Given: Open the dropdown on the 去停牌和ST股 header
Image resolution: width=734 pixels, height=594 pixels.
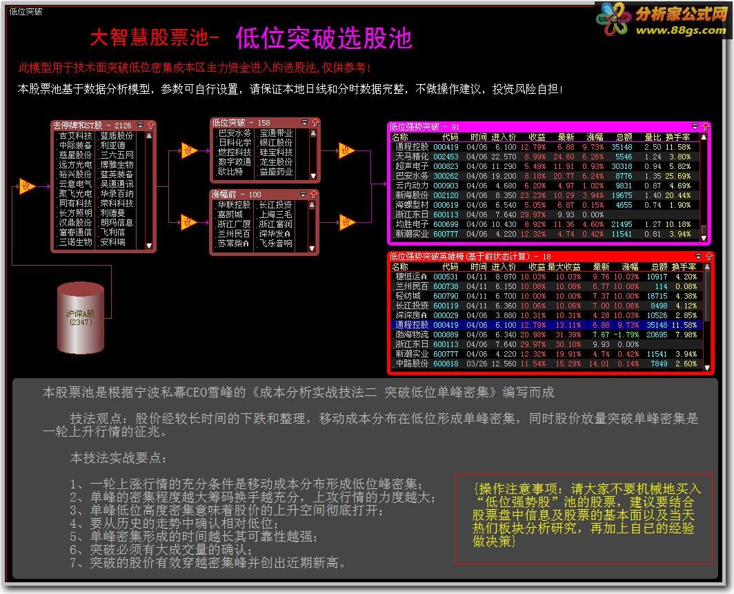Looking at the screenshot, I should (x=141, y=126).
